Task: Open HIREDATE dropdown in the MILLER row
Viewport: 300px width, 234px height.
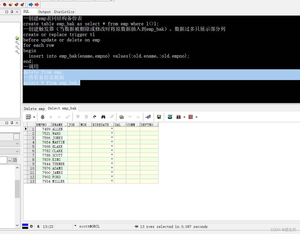Action: click(112, 181)
